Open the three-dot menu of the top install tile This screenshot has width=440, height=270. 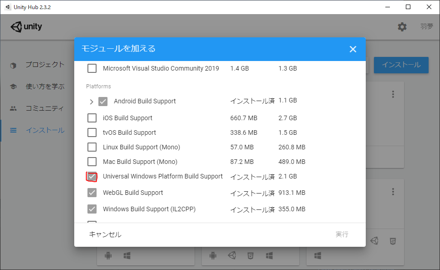(x=393, y=94)
